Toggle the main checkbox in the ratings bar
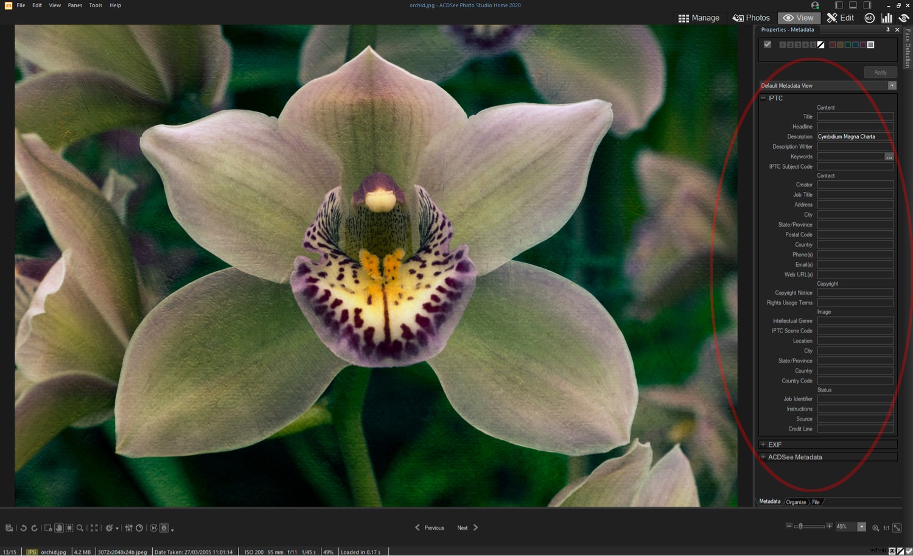 click(767, 44)
